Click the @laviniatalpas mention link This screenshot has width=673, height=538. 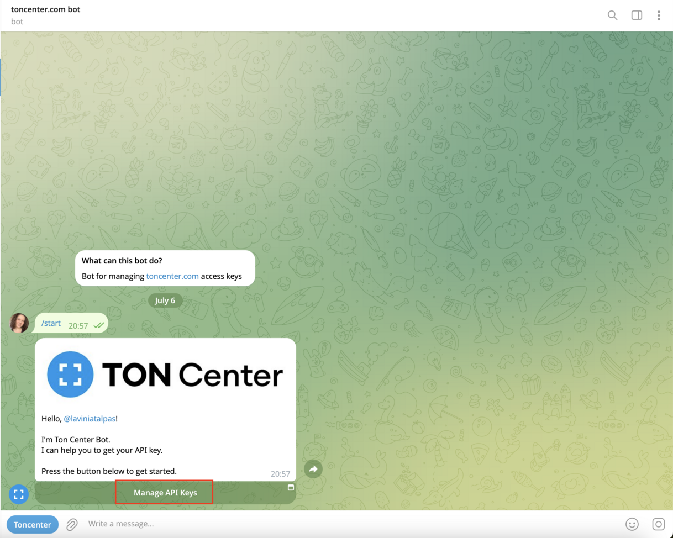coord(90,419)
